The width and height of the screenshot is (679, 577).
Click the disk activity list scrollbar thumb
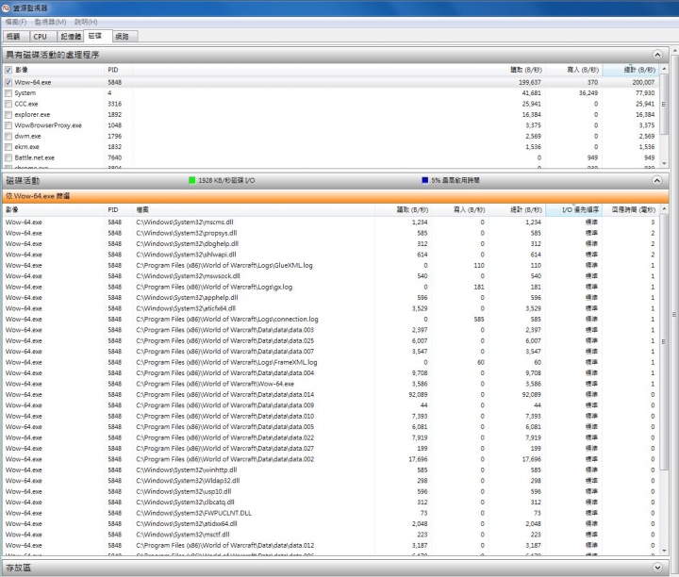coord(664,342)
